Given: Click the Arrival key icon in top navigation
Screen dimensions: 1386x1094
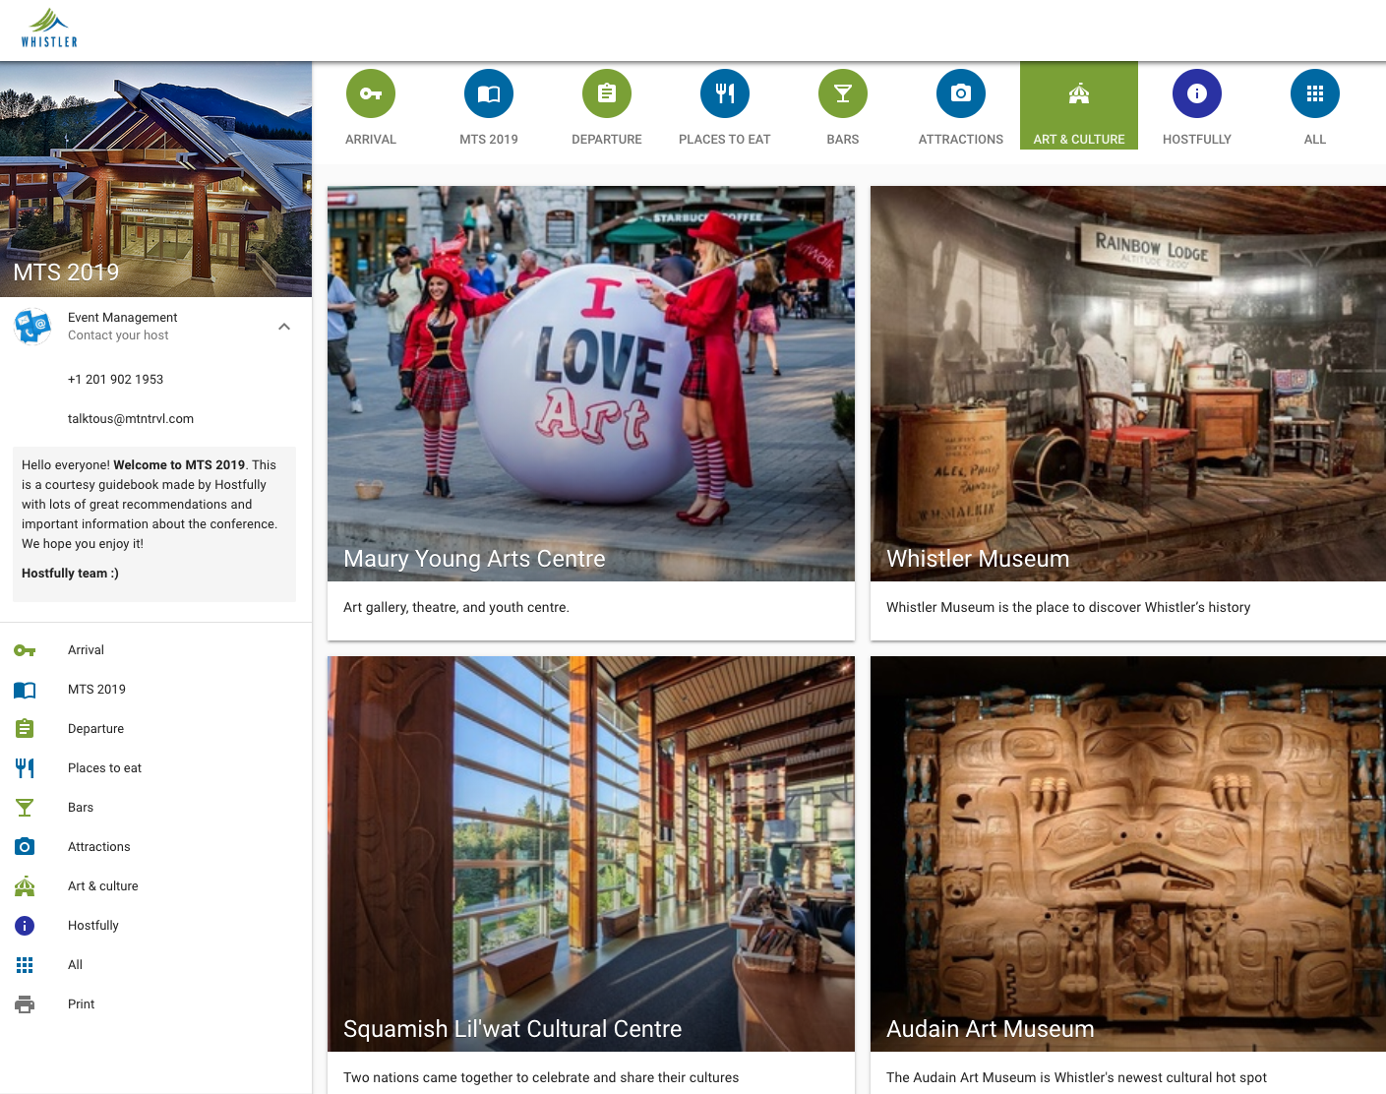Looking at the screenshot, I should [371, 93].
